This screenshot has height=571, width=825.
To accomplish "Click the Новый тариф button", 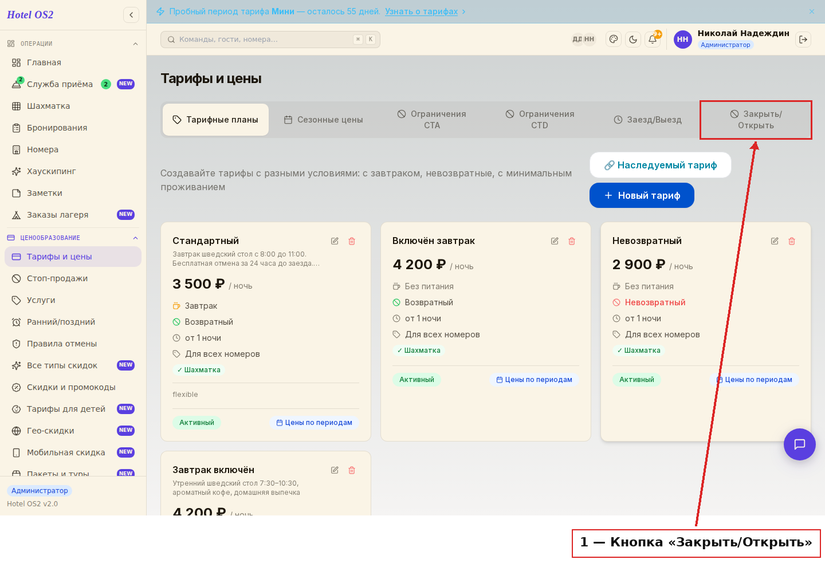I will click(x=642, y=195).
